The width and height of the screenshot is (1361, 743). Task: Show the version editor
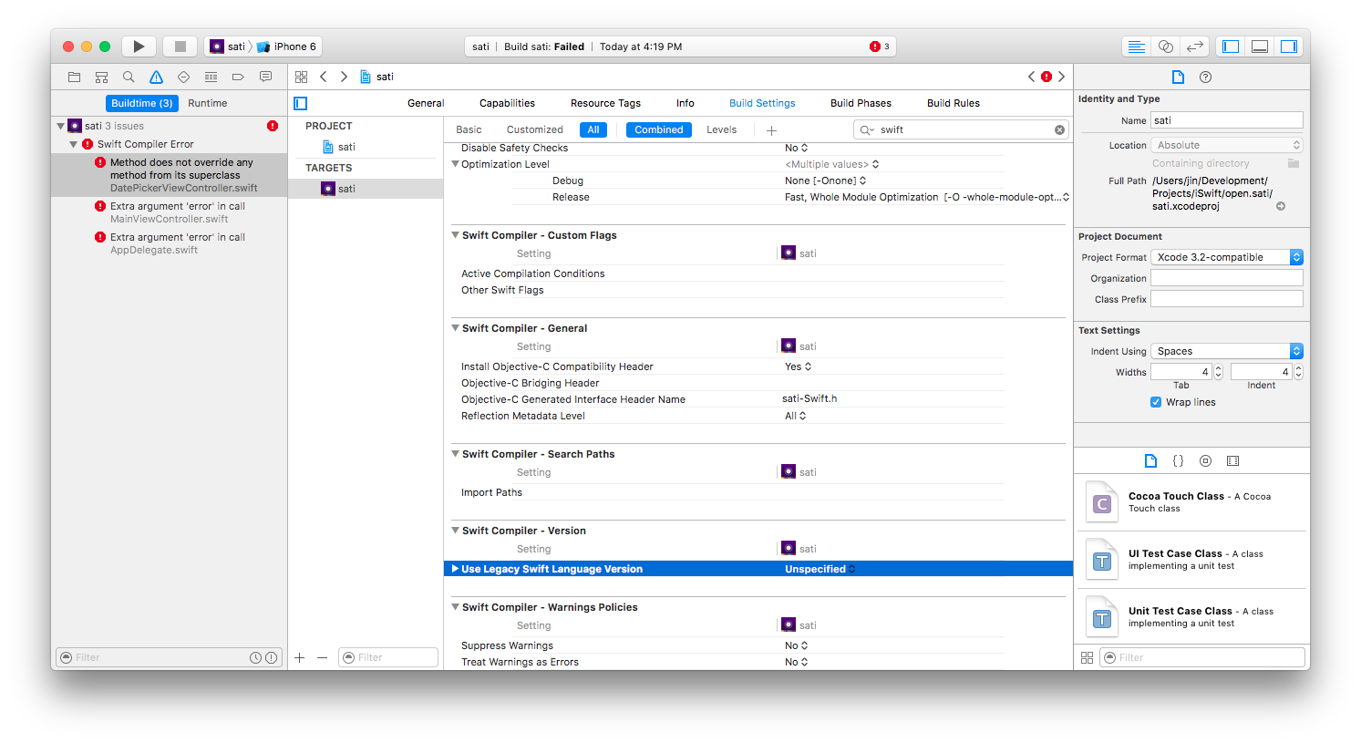click(1194, 46)
